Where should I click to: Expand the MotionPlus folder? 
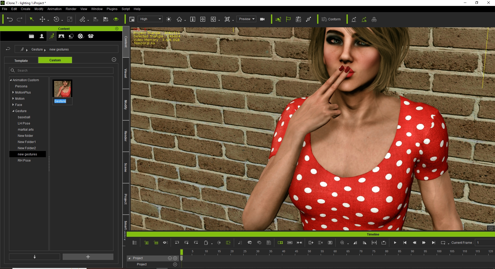click(x=13, y=93)
